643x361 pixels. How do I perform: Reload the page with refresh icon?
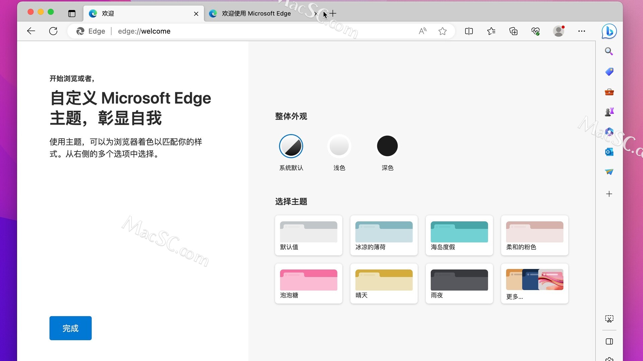tap(53, 31)
